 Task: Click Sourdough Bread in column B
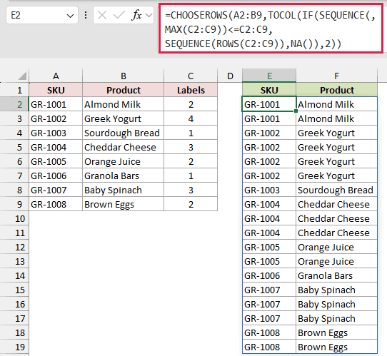123,133
